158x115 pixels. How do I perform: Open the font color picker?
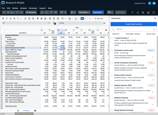coord(77,18)
